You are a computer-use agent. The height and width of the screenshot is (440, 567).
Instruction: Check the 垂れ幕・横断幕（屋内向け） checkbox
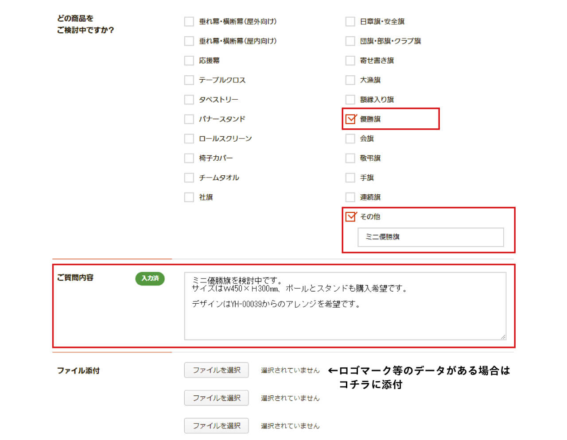click(x=189, y=41)
